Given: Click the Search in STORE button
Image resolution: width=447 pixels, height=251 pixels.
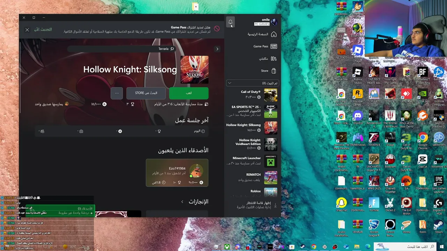Looking at the screenshot, I should point(146,93).
